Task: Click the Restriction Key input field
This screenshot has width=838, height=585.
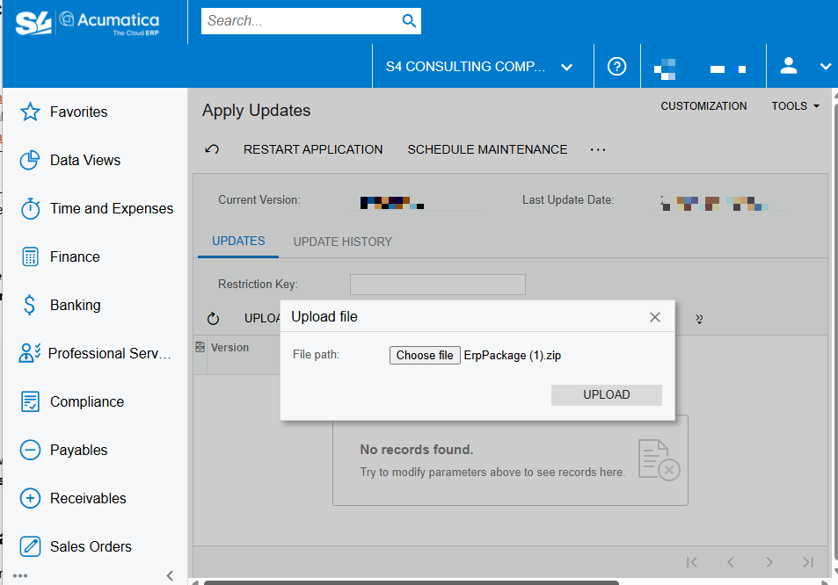Action: coord(437,285)
